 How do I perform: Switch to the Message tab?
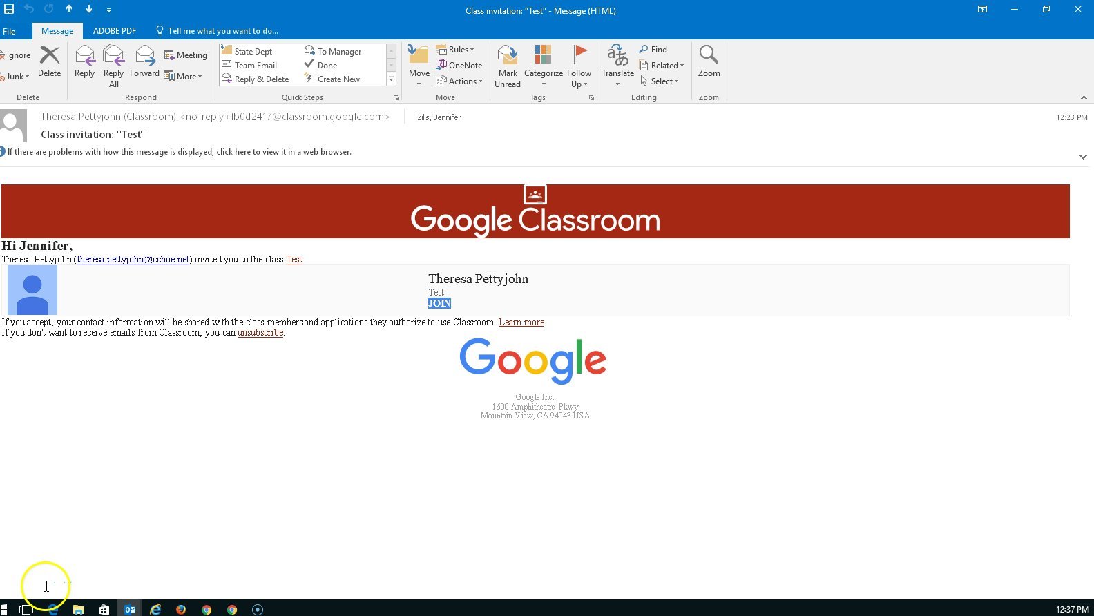tap(57, 31)
